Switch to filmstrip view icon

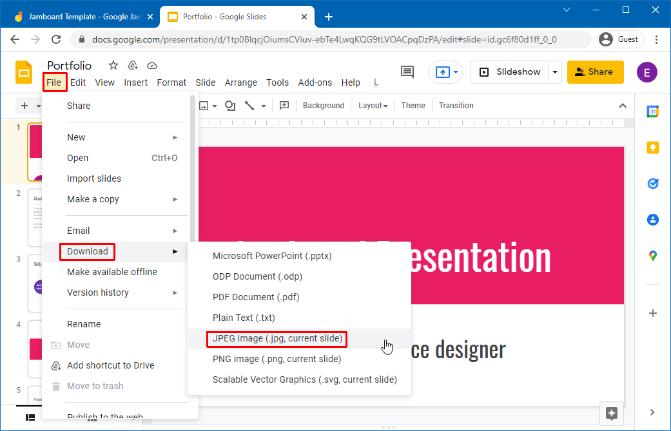coord(30,417)
